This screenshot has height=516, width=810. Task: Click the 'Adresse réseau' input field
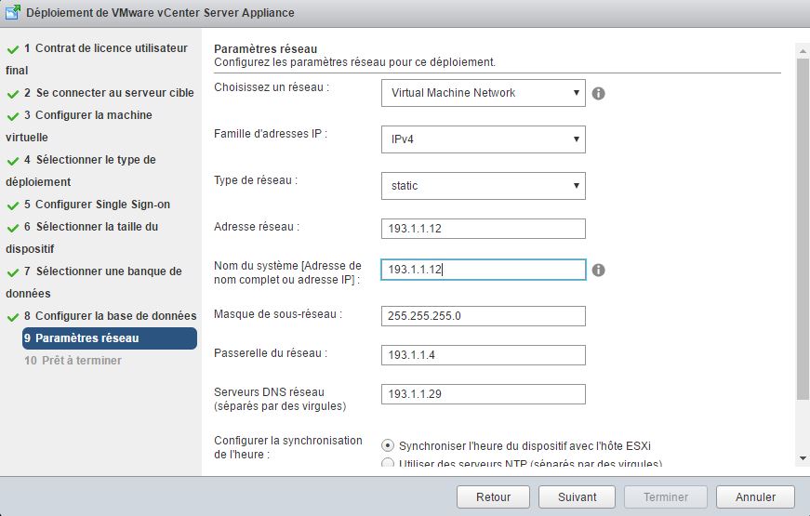point(483,229)
